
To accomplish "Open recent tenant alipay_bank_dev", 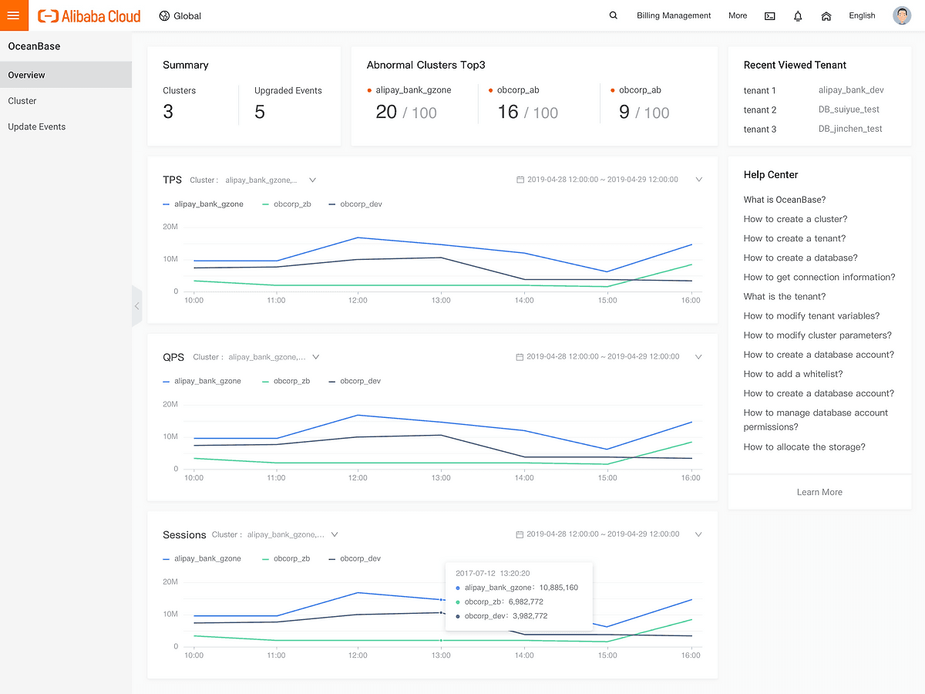I will pos(851,90).
